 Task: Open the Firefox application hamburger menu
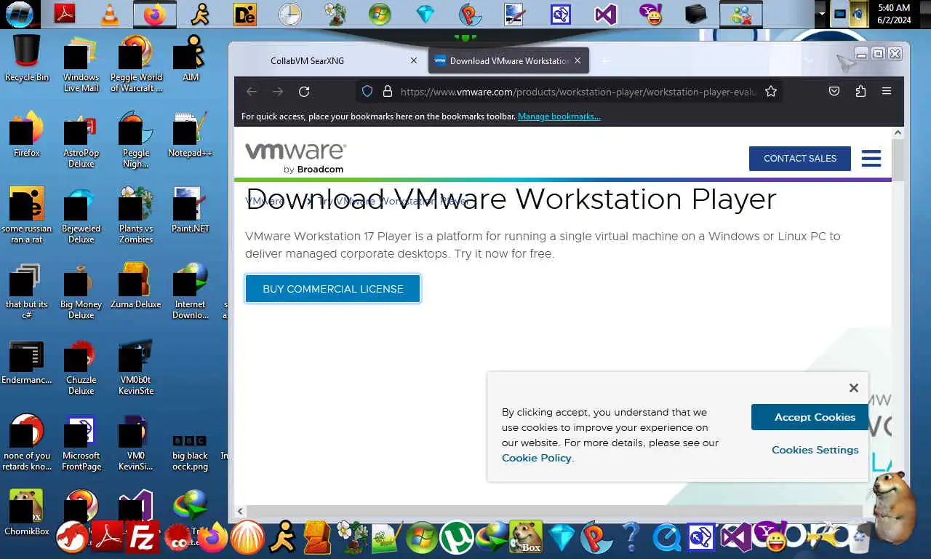point(886,91)
